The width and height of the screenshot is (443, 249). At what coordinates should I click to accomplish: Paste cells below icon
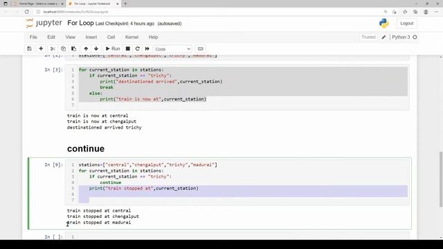click(74, 49)
